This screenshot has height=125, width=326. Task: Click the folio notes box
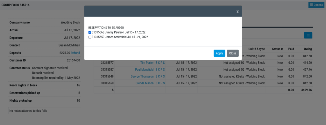(45, 111)
